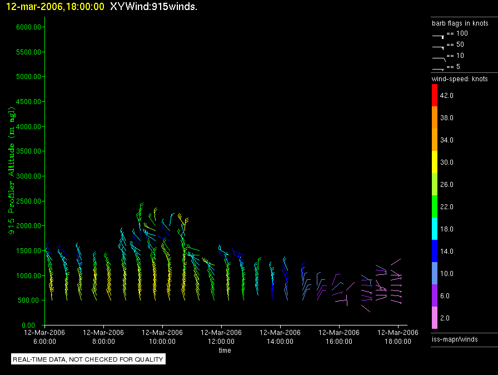Click the 10 knot barb flag symbol
This screenshot has height=375, width=498.
pyautogui.click(x=439, y=59)
